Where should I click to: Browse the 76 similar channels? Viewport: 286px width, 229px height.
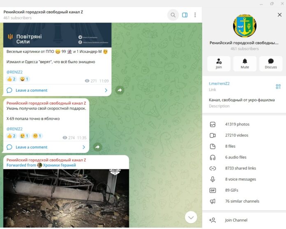(x=242, y=202)
